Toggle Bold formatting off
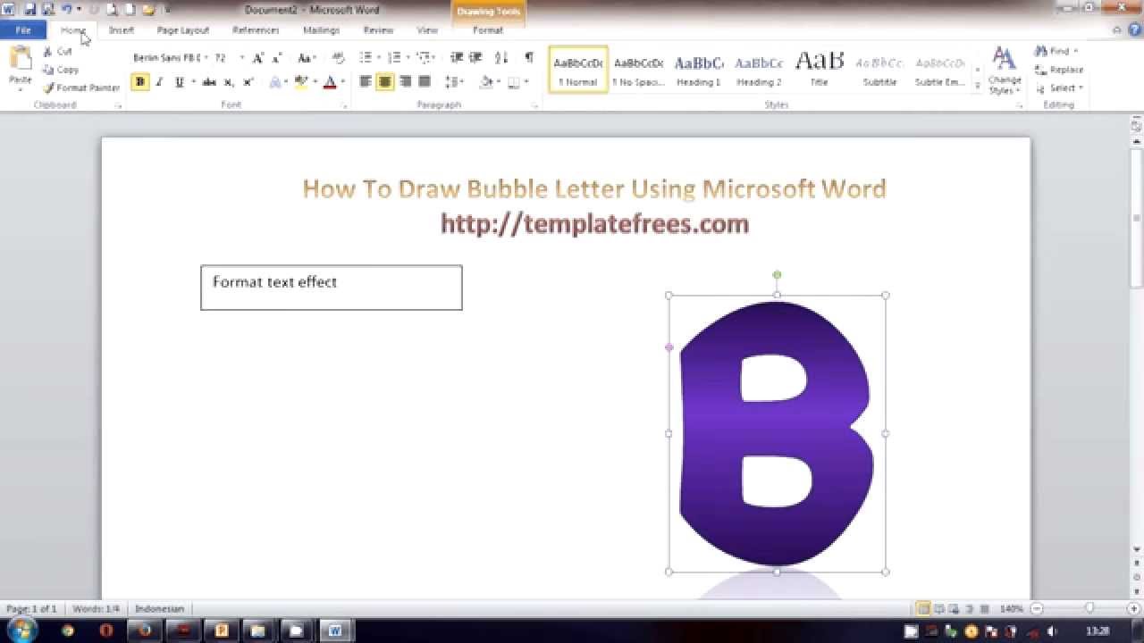 pyautogui.click(x=139, y=81)
